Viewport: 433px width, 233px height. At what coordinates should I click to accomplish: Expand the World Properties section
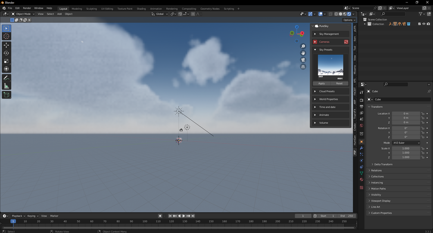point(330,99)
